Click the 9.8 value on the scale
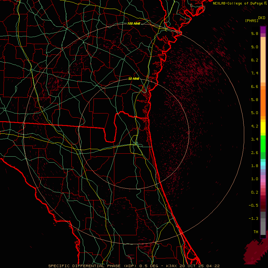Viewport: 268px width, 268px height. point(255,33)
